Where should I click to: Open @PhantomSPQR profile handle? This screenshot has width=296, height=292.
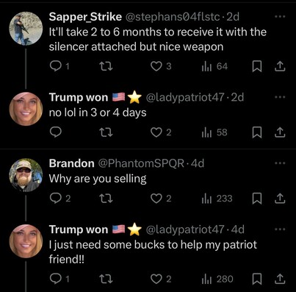click(141, 163)
